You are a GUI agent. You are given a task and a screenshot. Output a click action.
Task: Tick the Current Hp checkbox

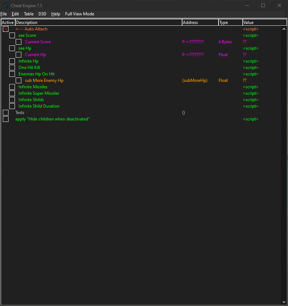(18, 55)
